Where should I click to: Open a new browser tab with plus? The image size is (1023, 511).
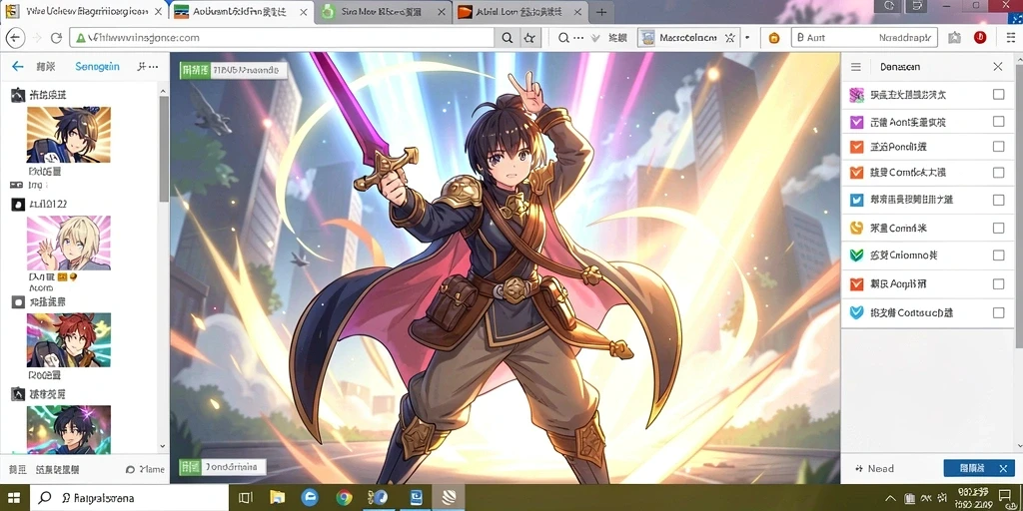(x=601, y=12)
